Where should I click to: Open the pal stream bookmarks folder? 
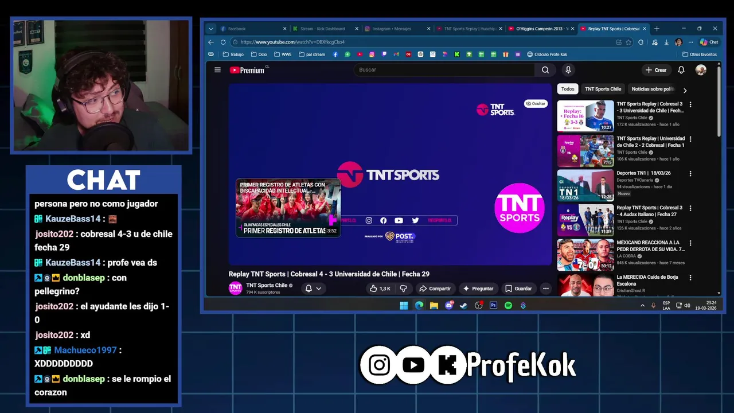[311, 54]
